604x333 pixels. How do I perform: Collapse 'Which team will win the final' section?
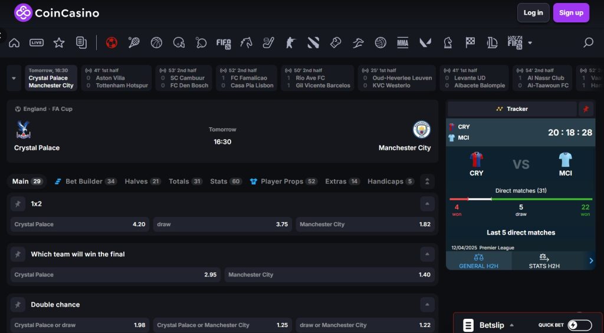coord(427,254)
